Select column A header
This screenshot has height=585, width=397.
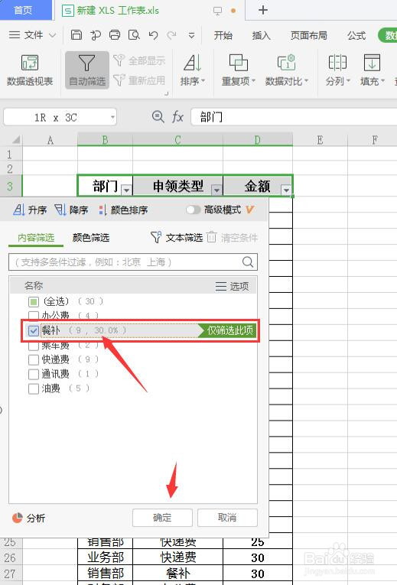[50, 140]
